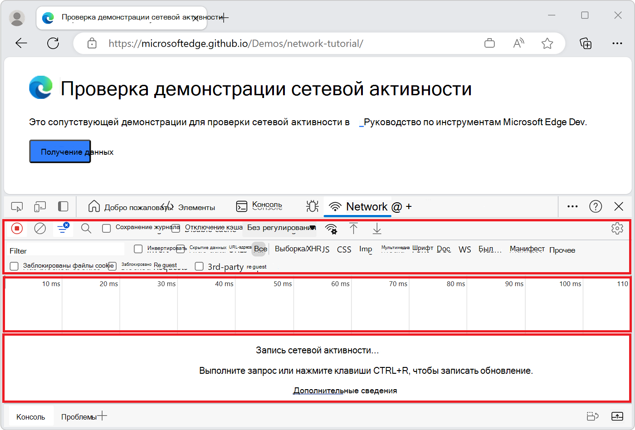
Task: Check the 3rd-party requests filter
Action: pyautogui.click(x=199, y=266)
